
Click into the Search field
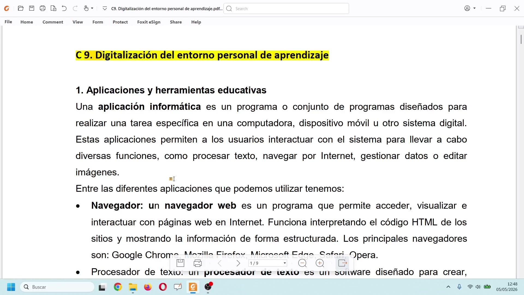click(x=286, y=9)
